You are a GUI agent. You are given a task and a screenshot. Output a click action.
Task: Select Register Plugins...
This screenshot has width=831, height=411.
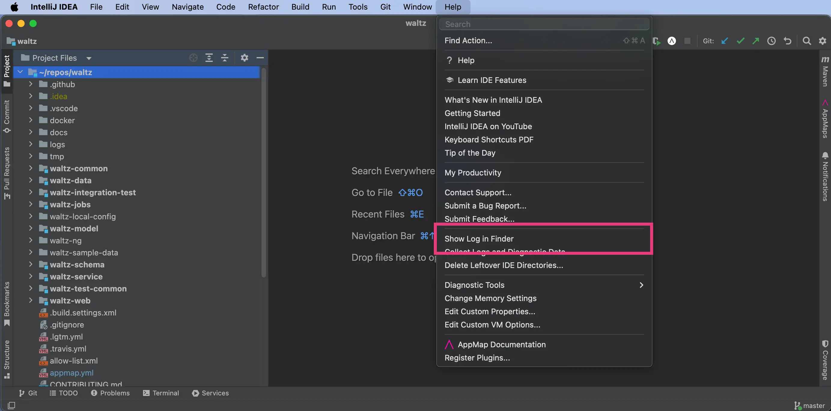tap(544, 358)
